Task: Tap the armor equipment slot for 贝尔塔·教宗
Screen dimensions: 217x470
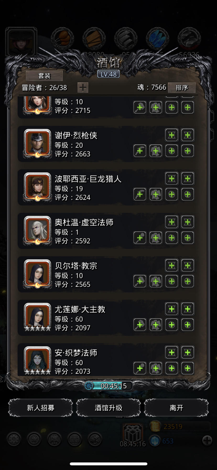Action: click(x=156, y=282)
